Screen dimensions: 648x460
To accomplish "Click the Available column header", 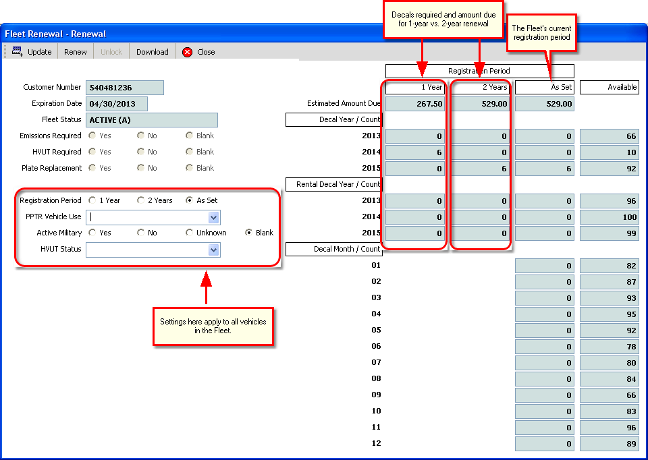I will pyautogui.click(x=609, y=88).
